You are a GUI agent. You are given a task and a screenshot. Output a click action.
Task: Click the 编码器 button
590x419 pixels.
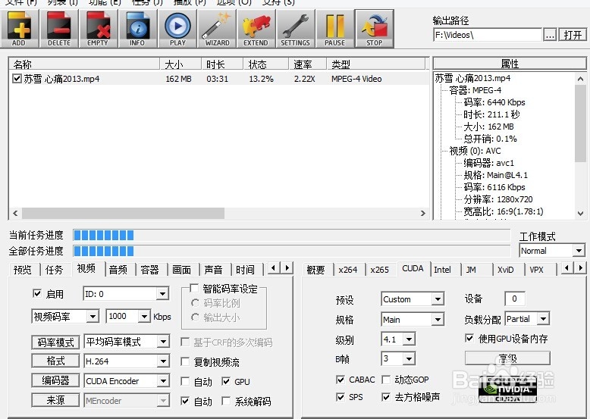[x=55, y=380]
